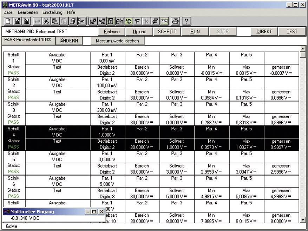Click the multimeter display toolbar icon
Screen dimensions: 308x231
[x=163, y=21]
